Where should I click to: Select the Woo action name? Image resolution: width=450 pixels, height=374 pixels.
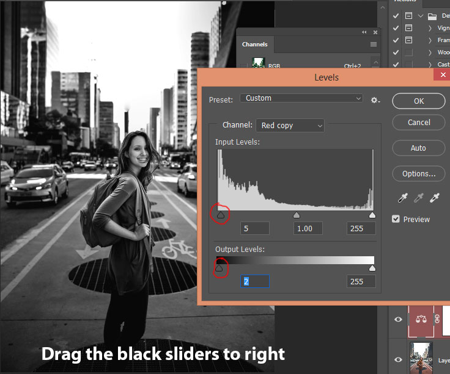(443, 52)
